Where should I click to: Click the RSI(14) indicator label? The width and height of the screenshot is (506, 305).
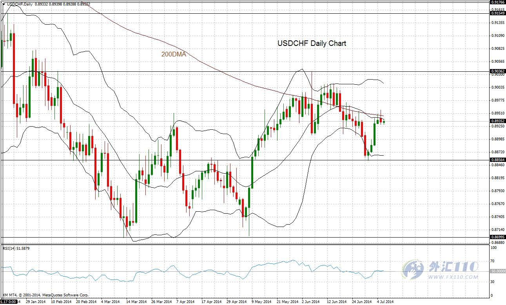pos(11,248)
